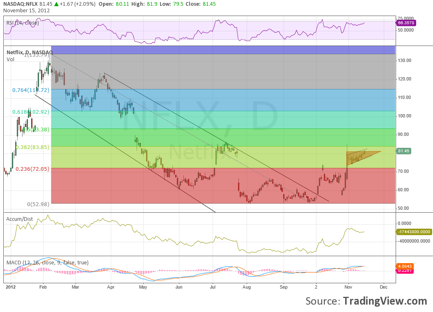Viewport: 433px width, 312px height.
Task: Click the 60.00 price axis label
Action: pyautogui.click(x=403, y=190)
